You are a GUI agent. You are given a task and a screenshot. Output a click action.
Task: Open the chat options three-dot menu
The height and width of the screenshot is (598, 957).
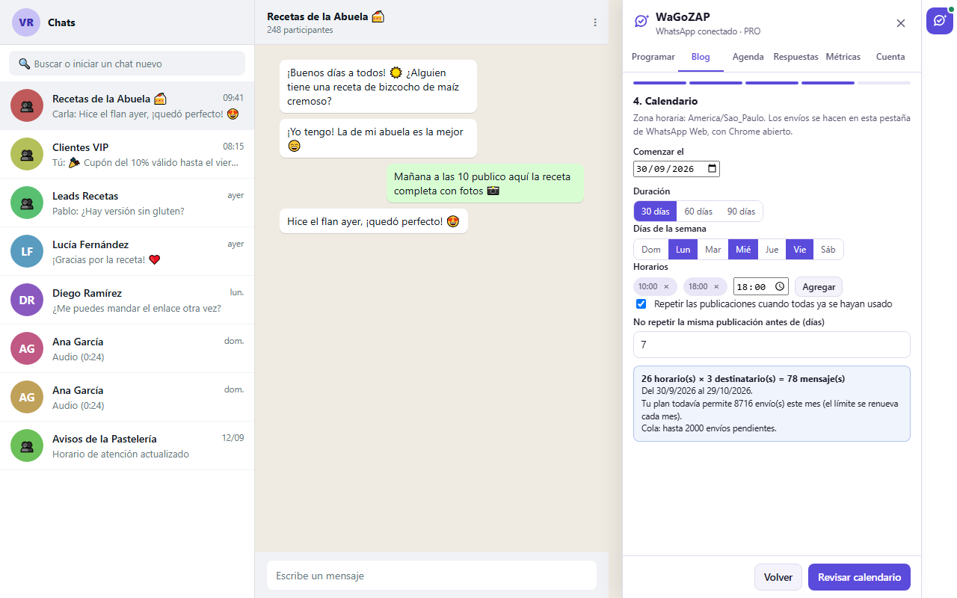pos(595,22)
